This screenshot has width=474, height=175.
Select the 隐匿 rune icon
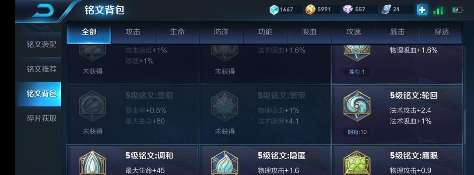click(x=225, y=163)
